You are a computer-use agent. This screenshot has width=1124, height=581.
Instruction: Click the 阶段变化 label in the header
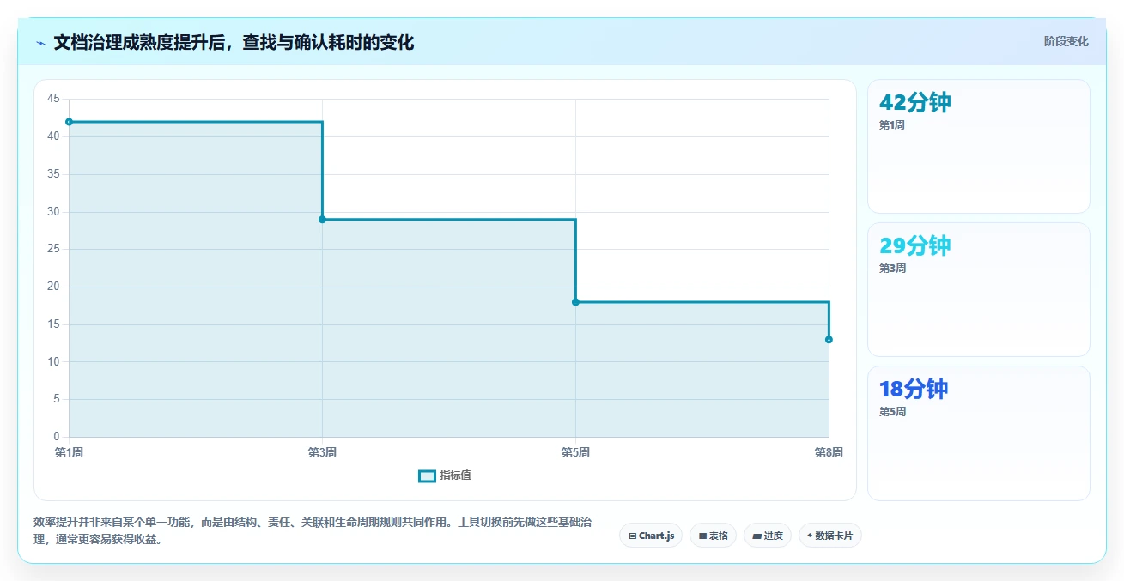coord(1066,41)
